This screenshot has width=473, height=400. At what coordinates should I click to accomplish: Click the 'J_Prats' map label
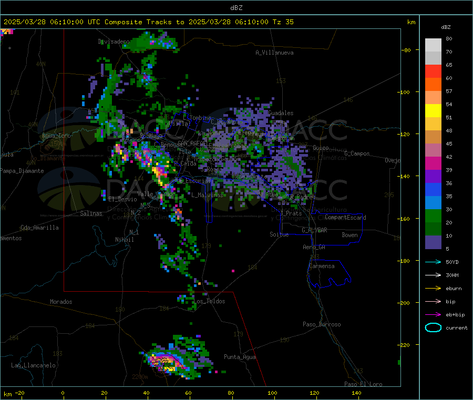click(x=291, y=213)
